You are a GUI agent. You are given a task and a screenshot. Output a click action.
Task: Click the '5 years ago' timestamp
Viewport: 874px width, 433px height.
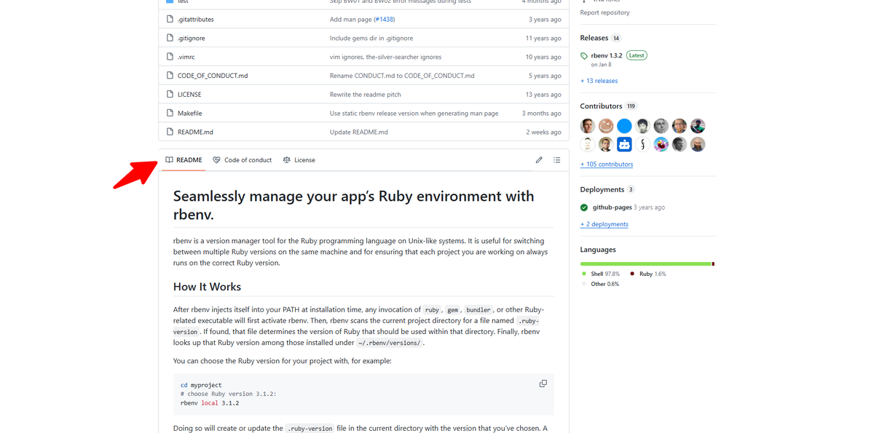click(x=545, y=76)
